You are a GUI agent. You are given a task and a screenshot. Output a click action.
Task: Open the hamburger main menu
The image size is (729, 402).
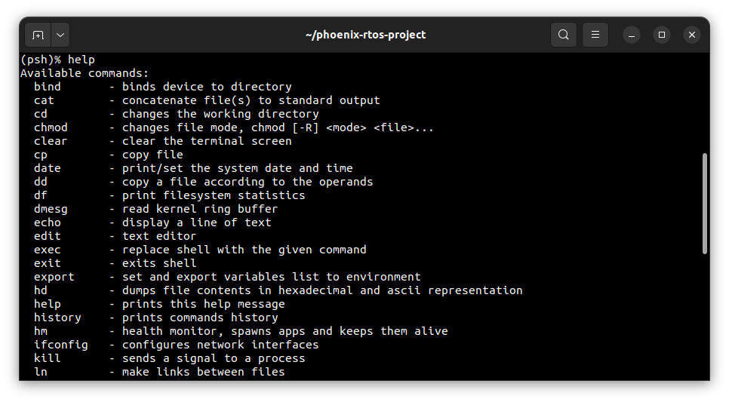tap(595, 35)
